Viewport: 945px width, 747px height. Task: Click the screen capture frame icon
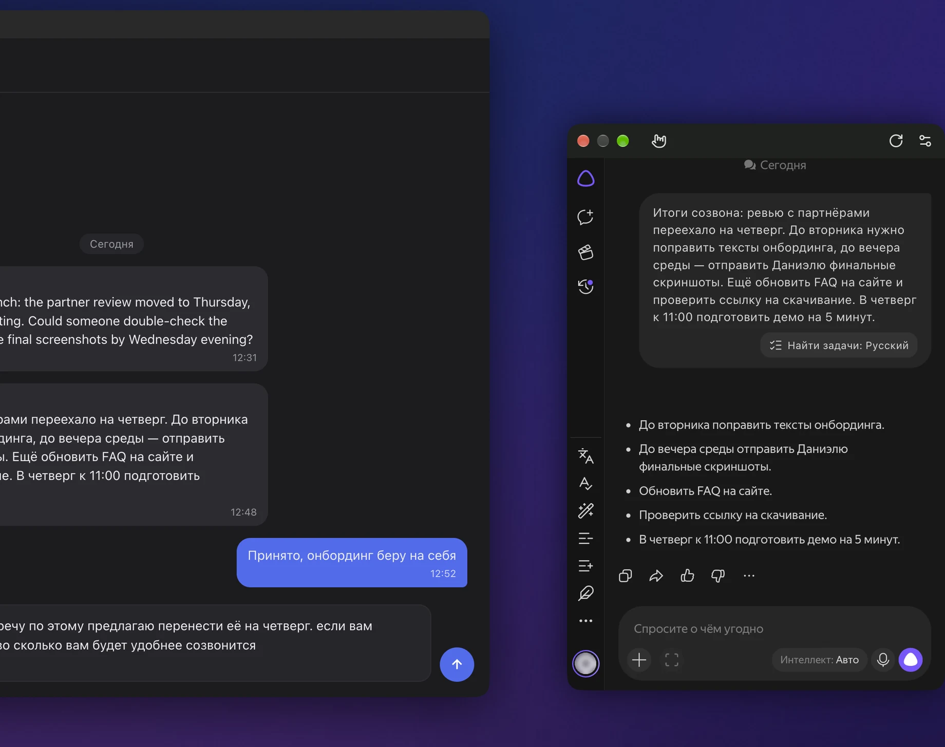[672, 660]
